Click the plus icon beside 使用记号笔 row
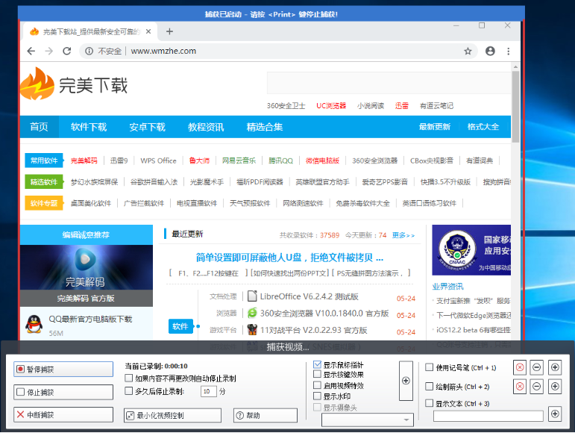Image resolution: width=575 pixels, height=433 pixels. coord(554,367)
